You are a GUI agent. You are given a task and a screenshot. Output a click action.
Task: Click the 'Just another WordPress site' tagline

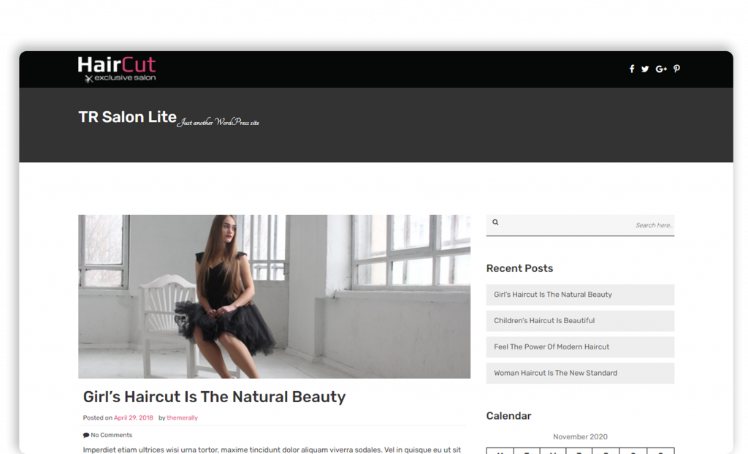pyautogui.click(x=218, y=122)
